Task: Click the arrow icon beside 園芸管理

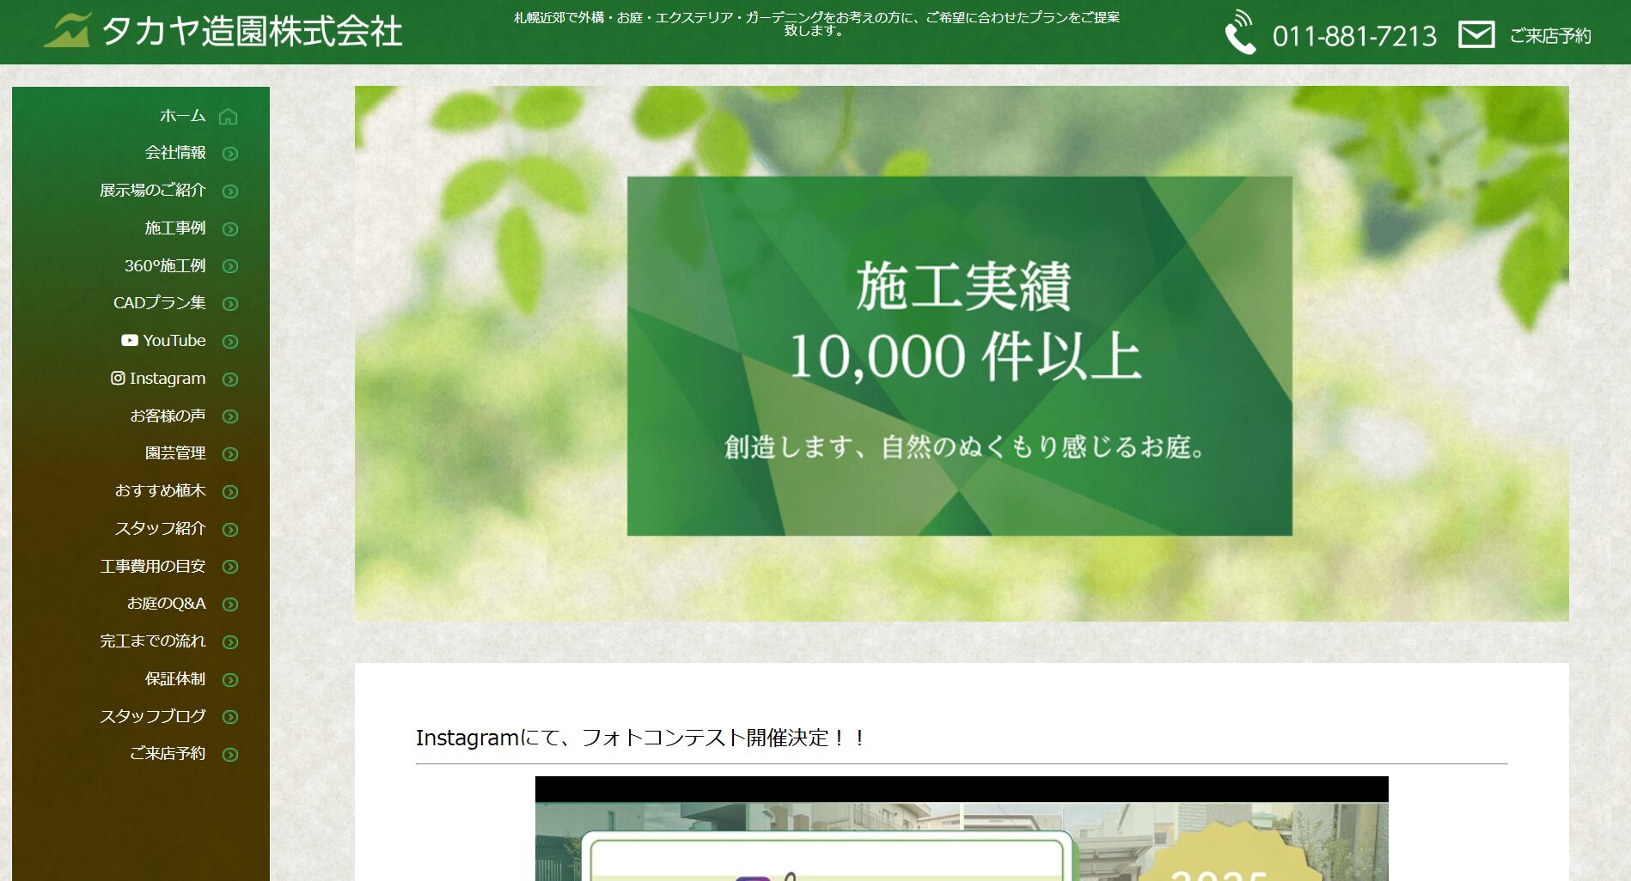Action: click(x=229, y=454)
